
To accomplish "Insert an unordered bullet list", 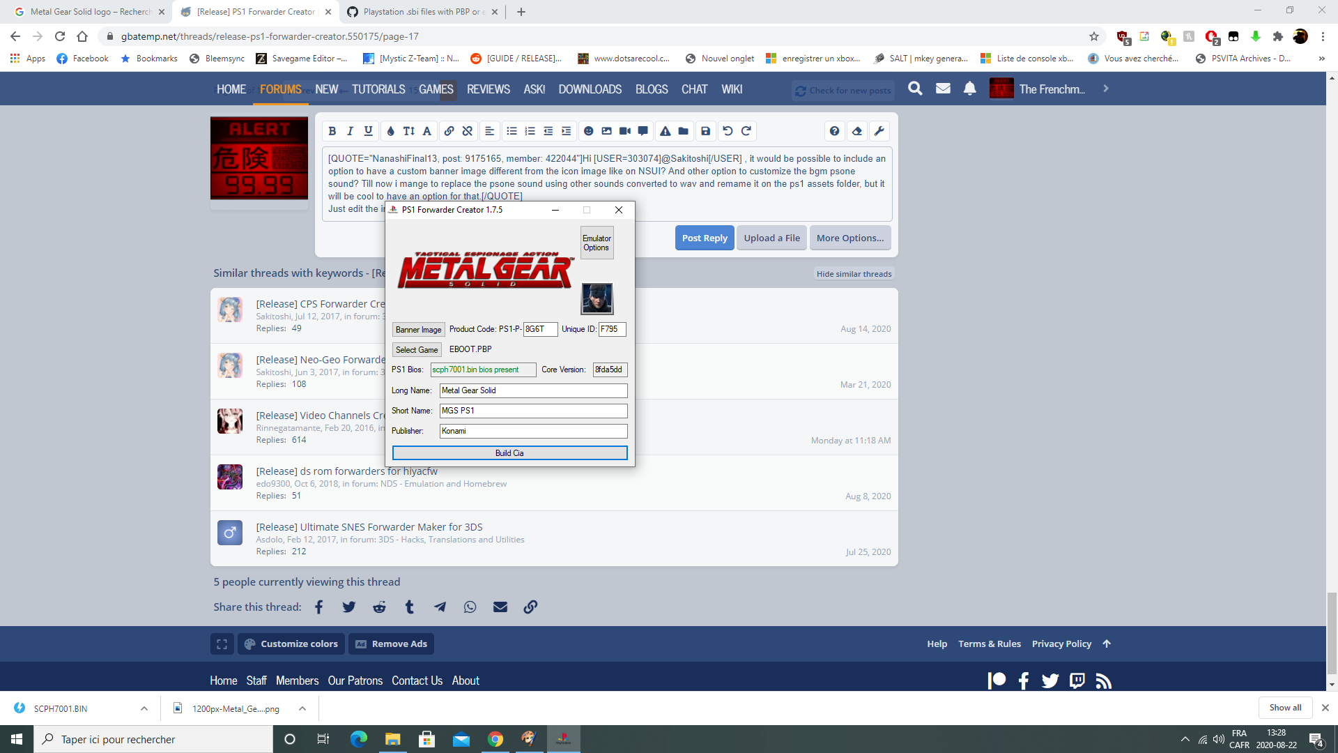I will (512, 131).
